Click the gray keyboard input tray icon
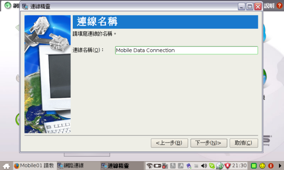This screenshot has width=284, height=170. pyautogui.click(x=196, y=166)
